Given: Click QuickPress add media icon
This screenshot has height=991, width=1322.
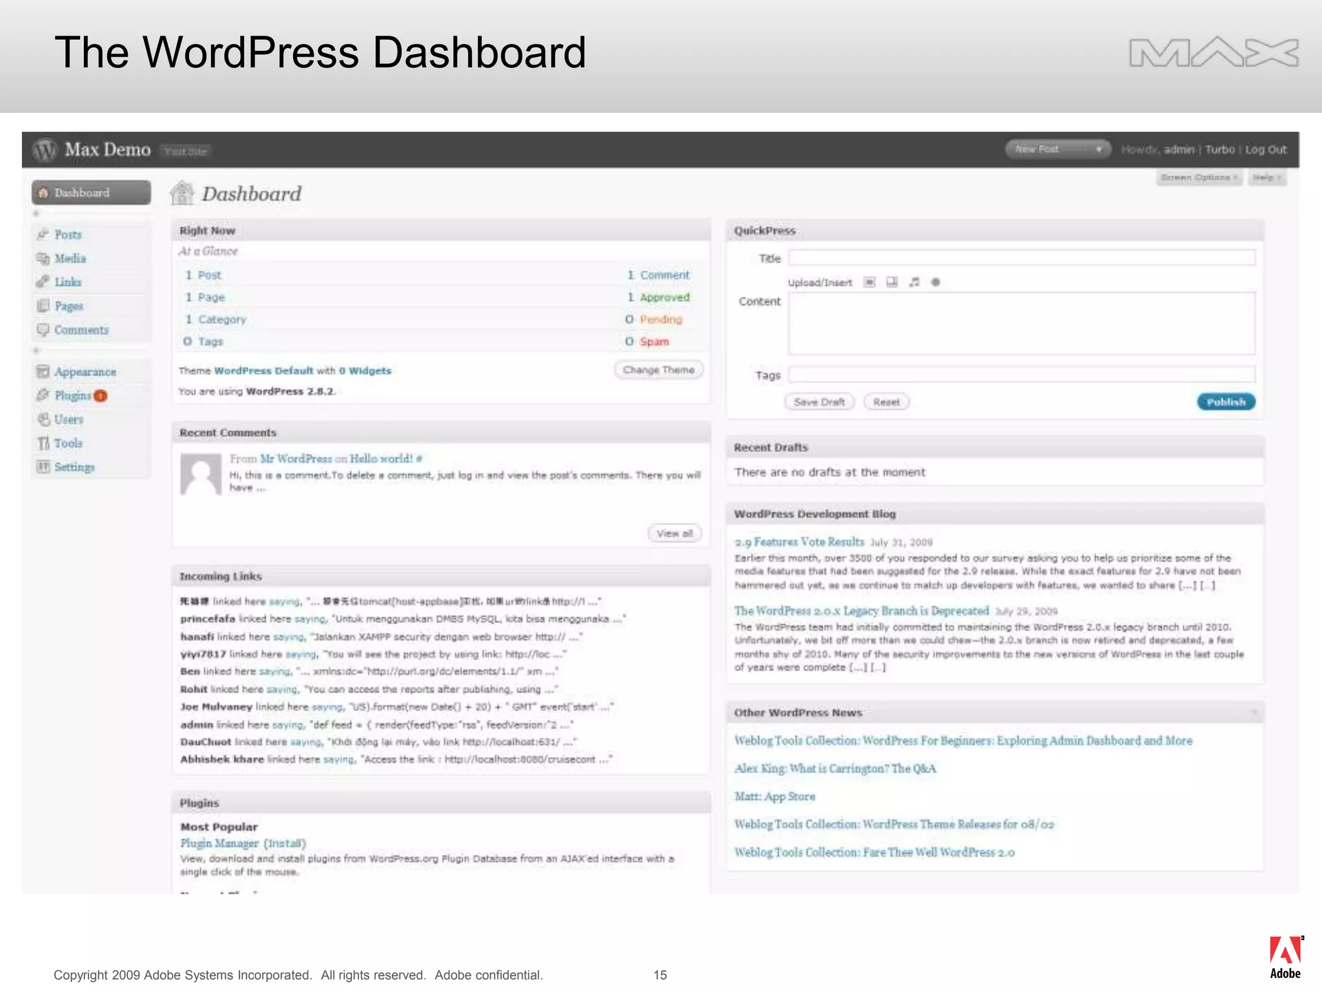Looking at the screenshot, I should 935,282.
